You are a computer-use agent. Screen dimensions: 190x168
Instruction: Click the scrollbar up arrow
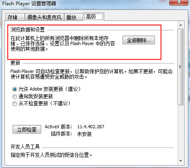(x=181, y=25)
